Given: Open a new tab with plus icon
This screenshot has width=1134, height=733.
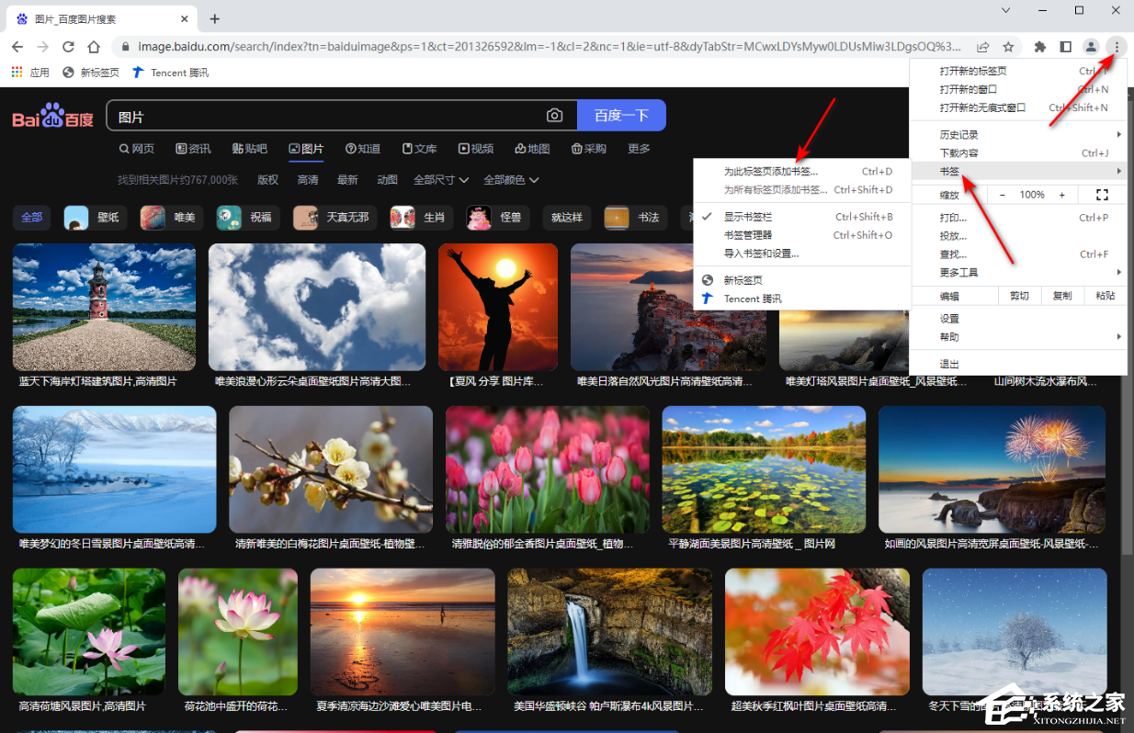Looking at the screenshot, I should coord(215,18).
